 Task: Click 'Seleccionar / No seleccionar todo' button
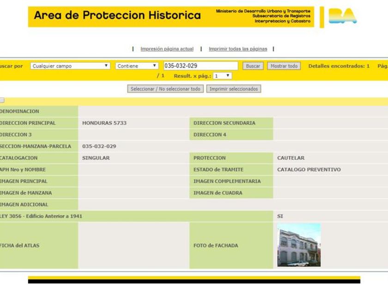tap(165, 89)
